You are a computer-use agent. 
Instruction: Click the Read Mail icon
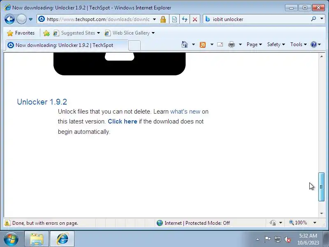tap(220, 44)
